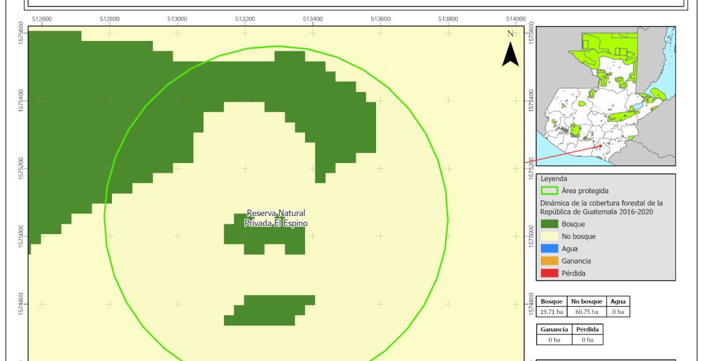This screenshot has height=361, width=704.
Task: Click the Bosque dark green legend swatch
Action: tap(549, 224)
